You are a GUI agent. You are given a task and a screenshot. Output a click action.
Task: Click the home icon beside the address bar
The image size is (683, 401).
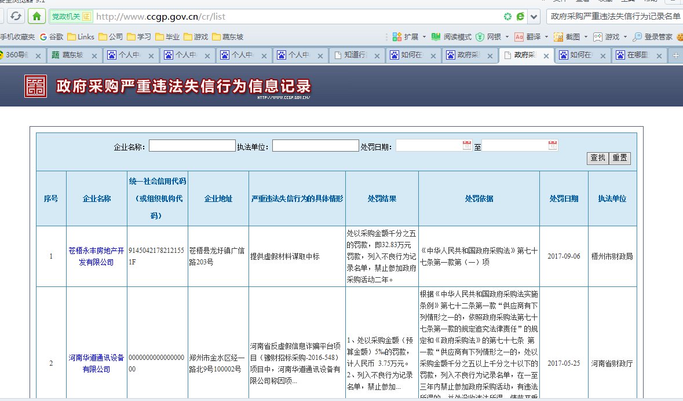[37, 16]
